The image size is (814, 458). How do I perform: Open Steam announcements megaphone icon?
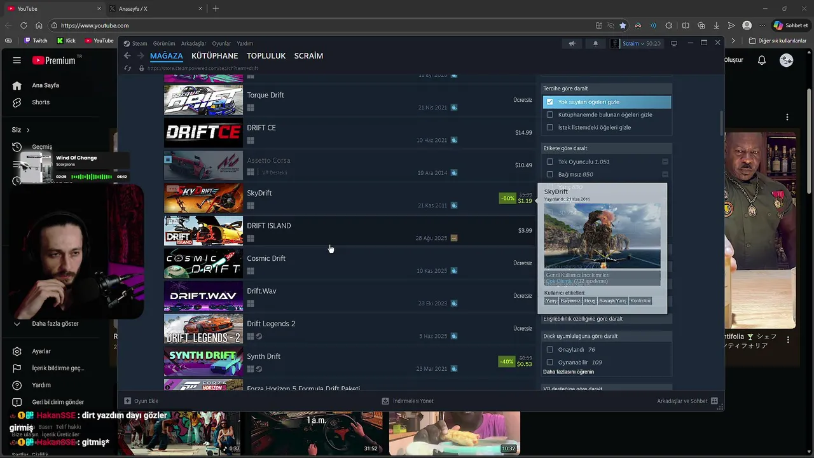572,43
